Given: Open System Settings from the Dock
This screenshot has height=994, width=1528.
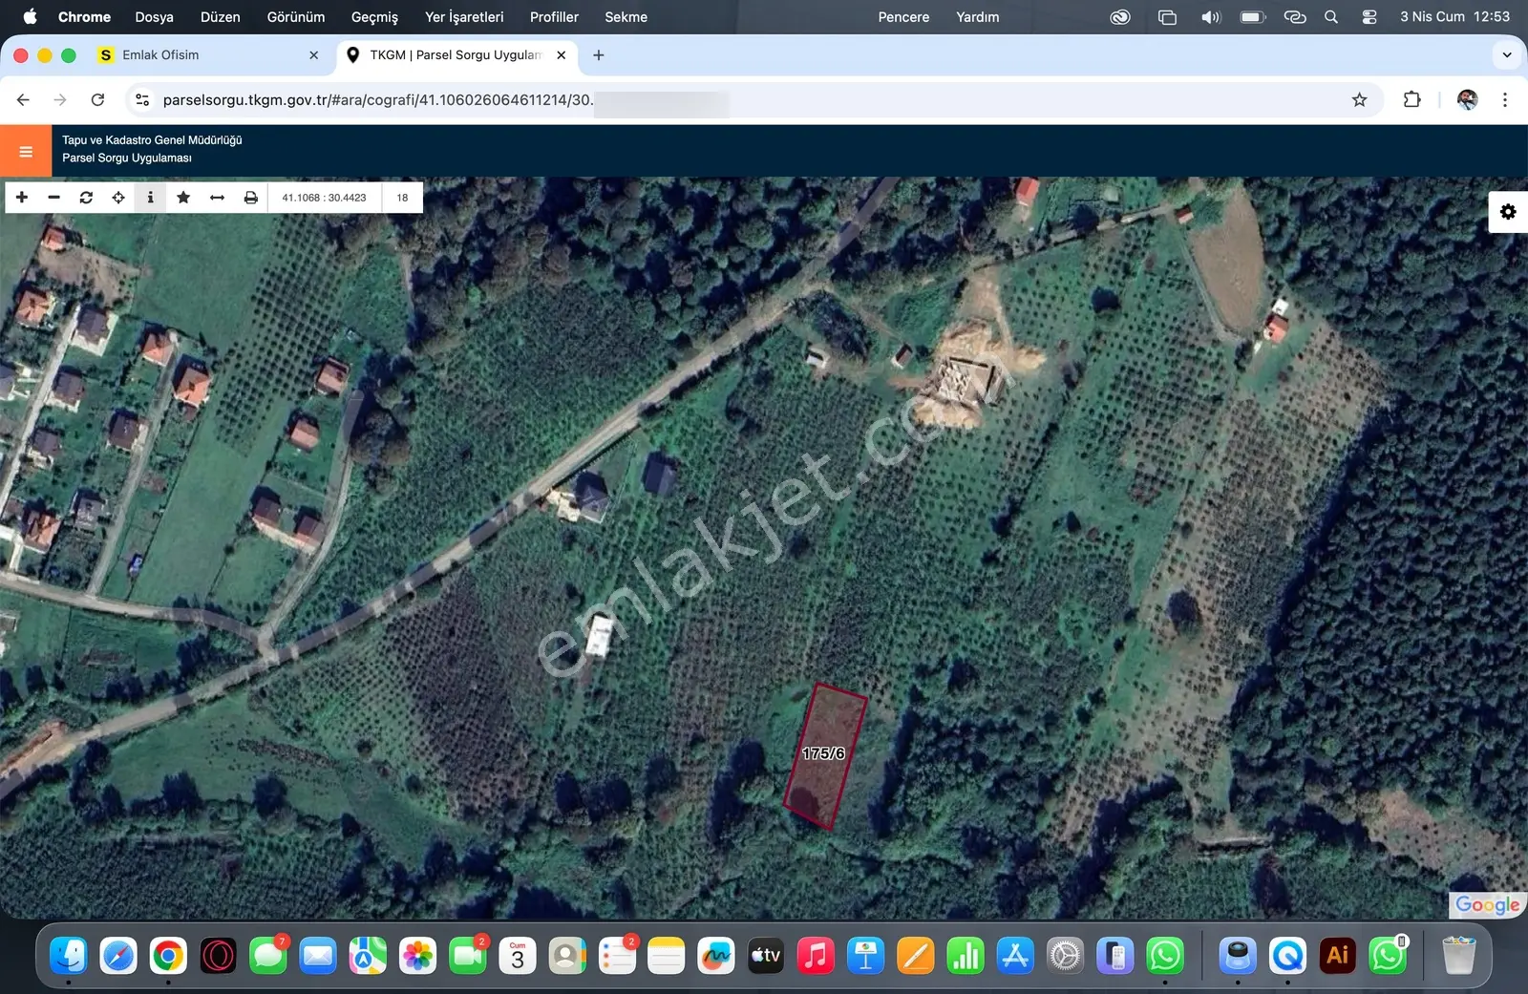Looking at the screenshot, I should (x=1065, y=955).
